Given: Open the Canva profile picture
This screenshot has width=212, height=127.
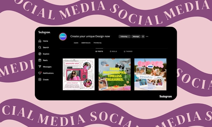Looking at the screenshot, I should [x=63, y=37].
